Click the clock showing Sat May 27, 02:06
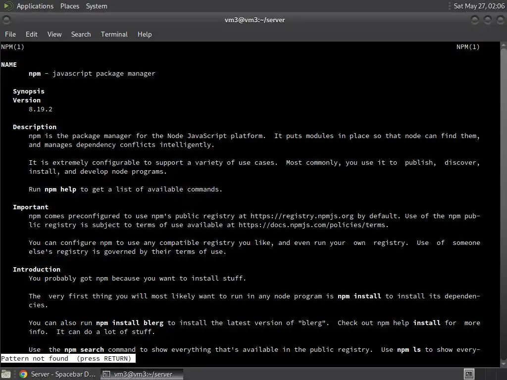 (479, 6)
